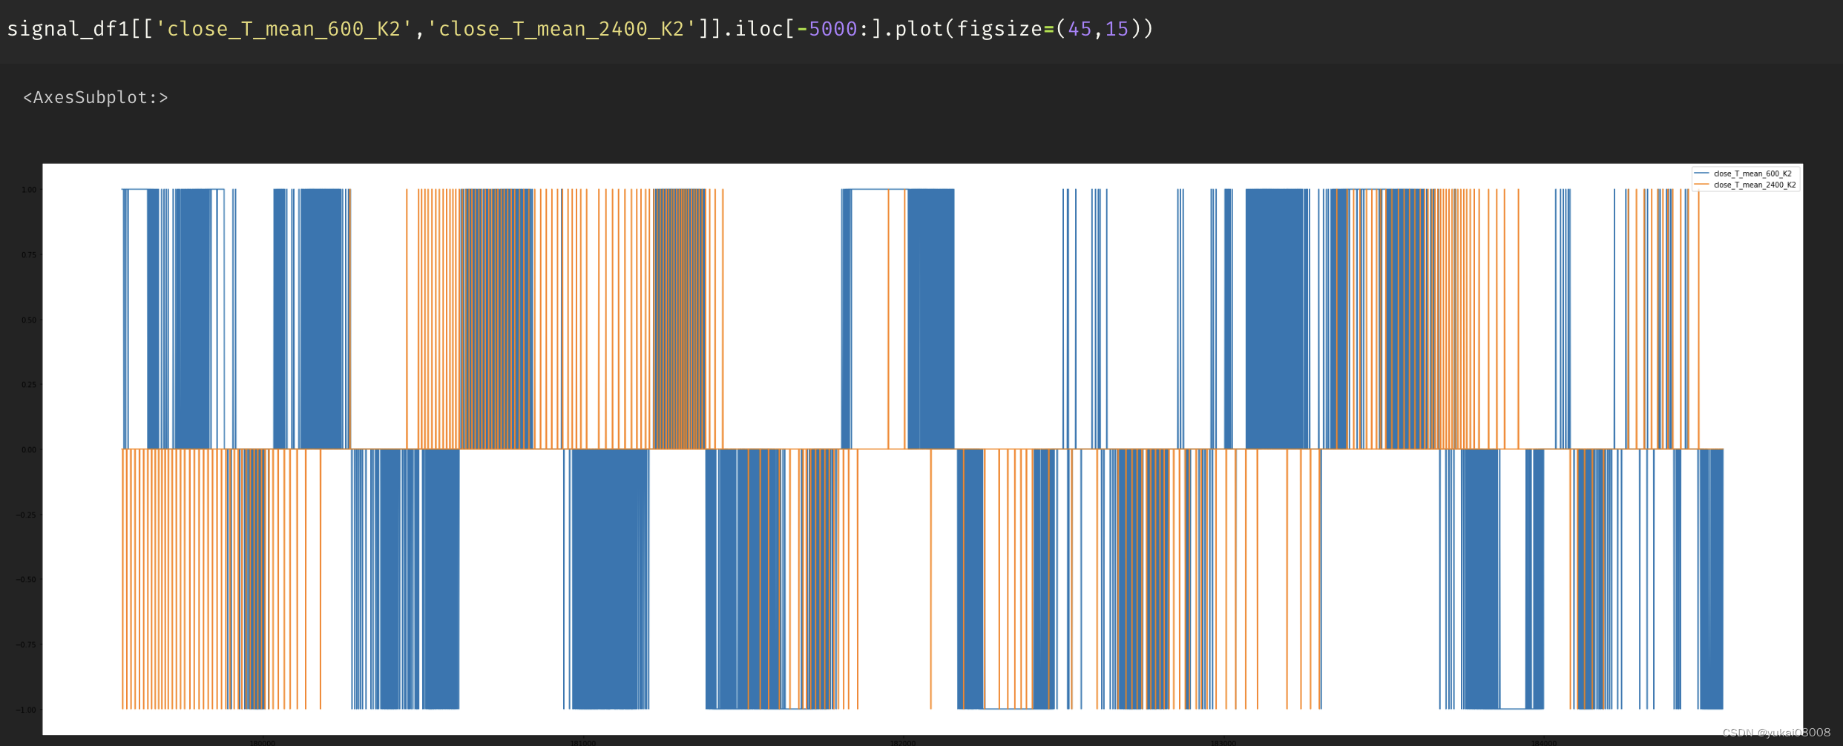Click the 1.00 y-axis tick label

click(28, 189)
